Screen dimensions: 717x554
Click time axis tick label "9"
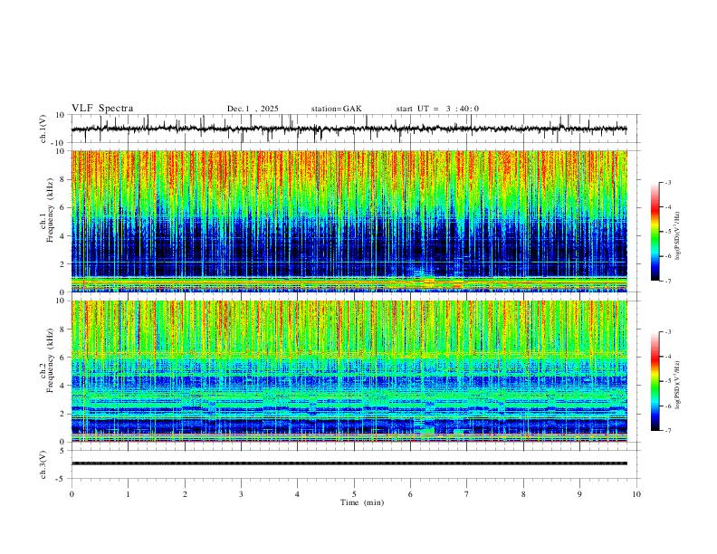point(579,494)
